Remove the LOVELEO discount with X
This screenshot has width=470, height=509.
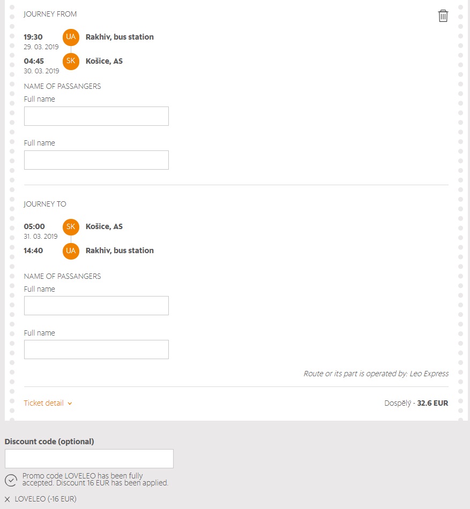point(8,499)
